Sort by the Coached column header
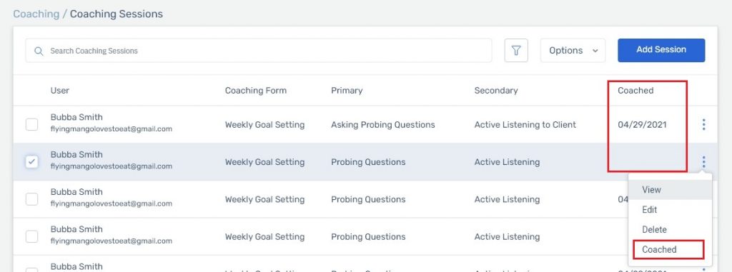 (x=635, y=91)
